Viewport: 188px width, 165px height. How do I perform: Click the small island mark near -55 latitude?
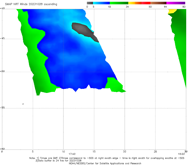pos(23,104)
